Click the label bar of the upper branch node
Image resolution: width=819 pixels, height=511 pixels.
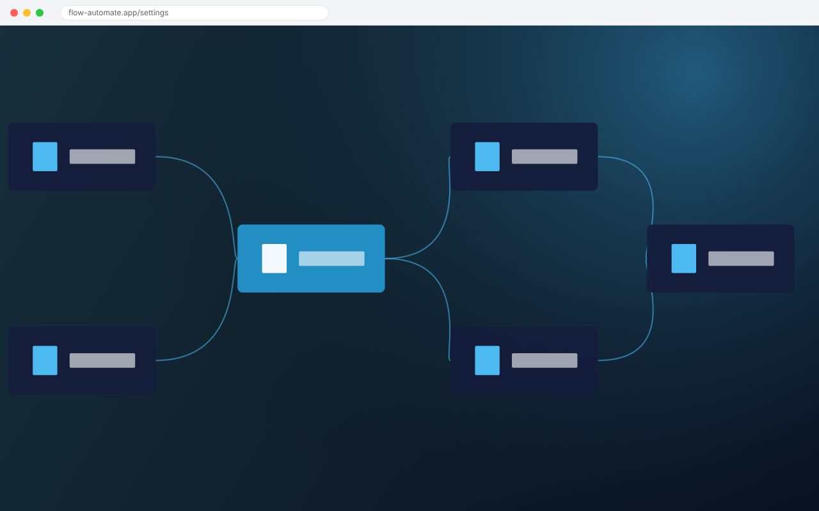[545, 156]
